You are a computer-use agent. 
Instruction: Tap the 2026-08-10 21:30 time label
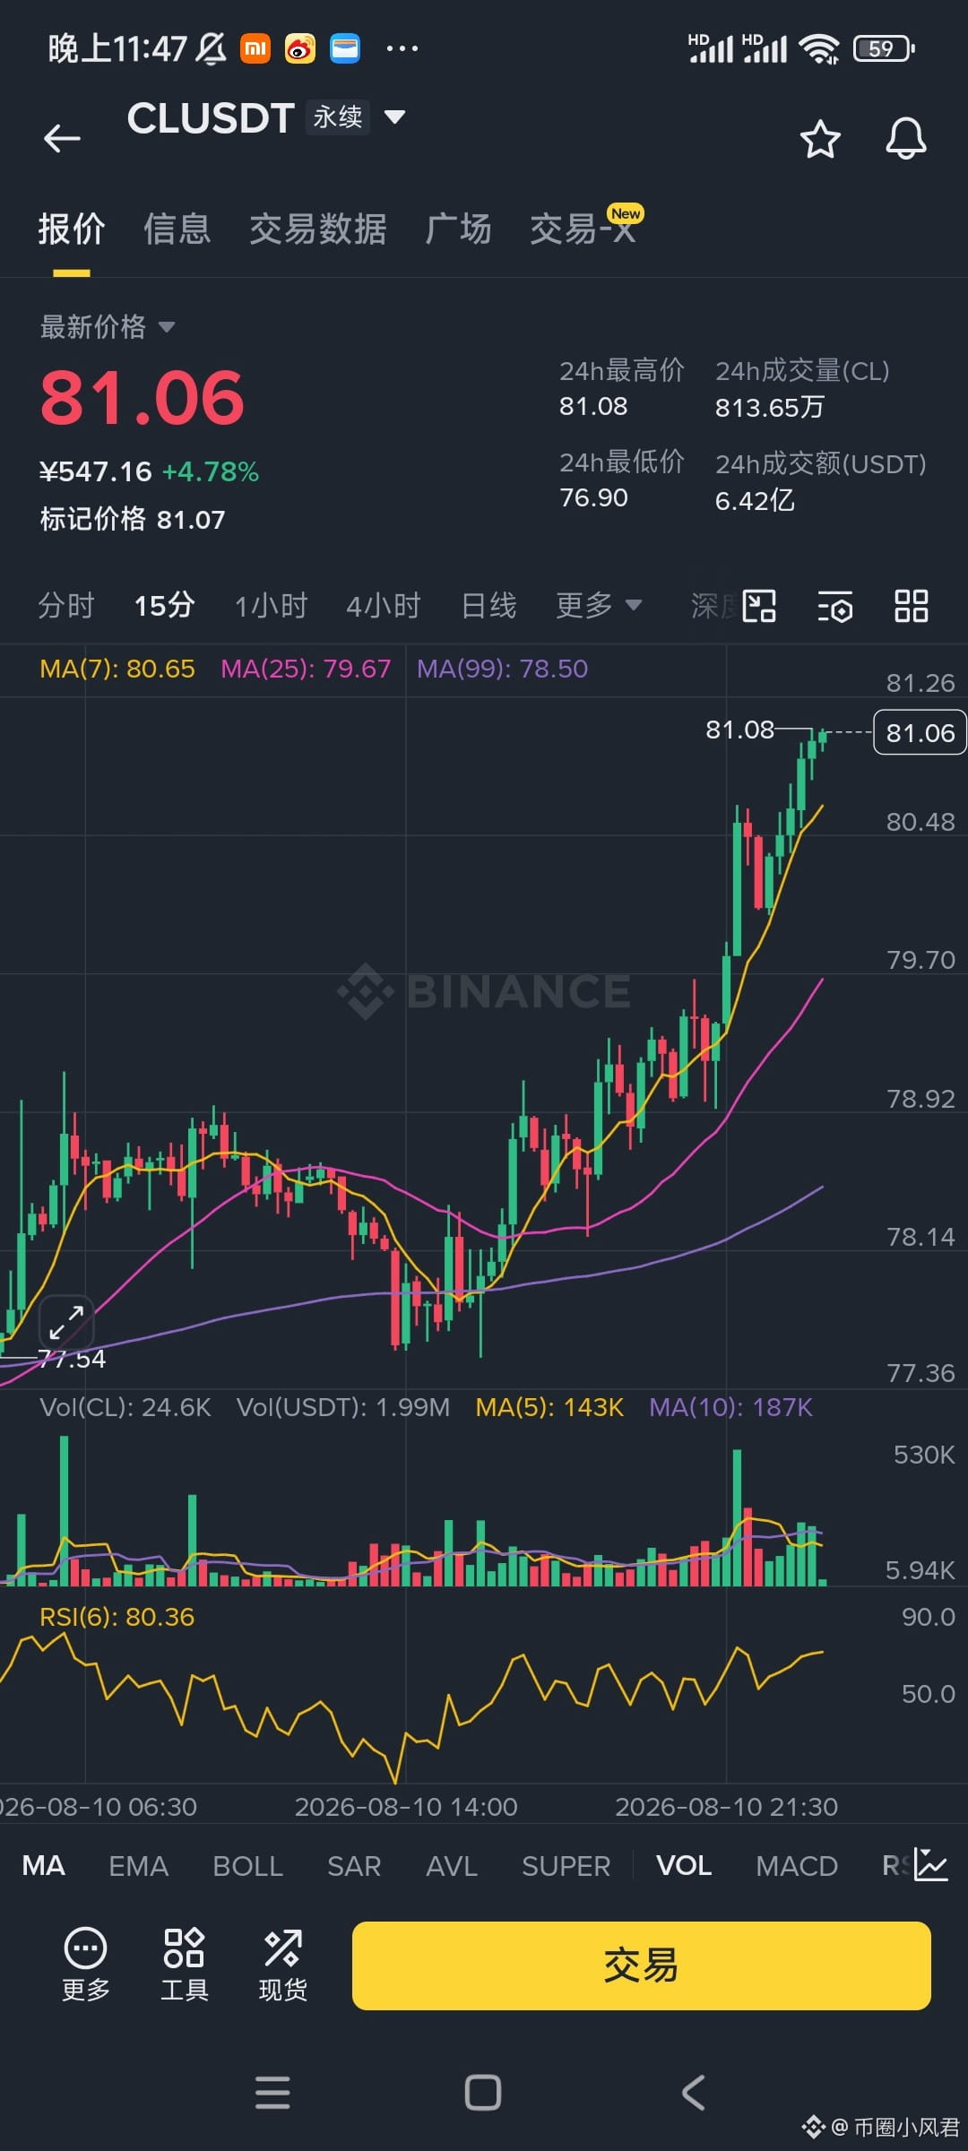click(x=726, y=1806)
